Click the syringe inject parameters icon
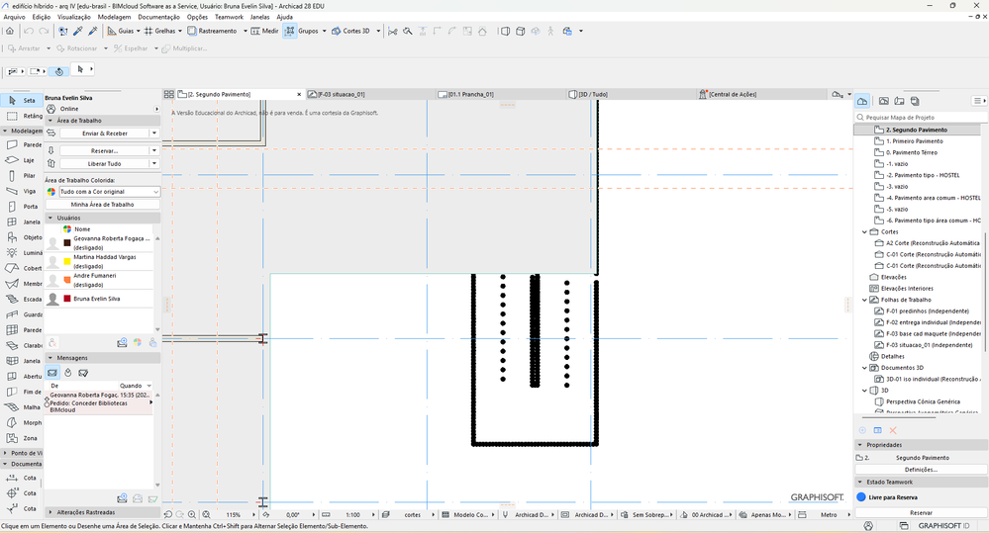The image size is (989, 533). tap(93, 31)
